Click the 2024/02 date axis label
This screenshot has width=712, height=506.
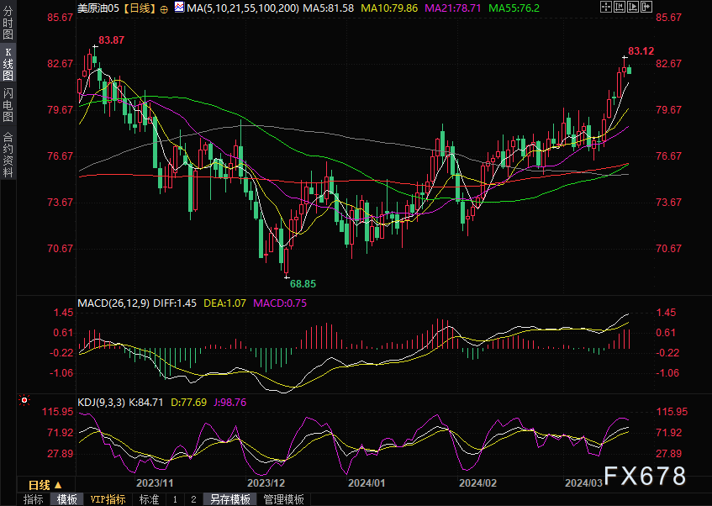click(477, 482)
